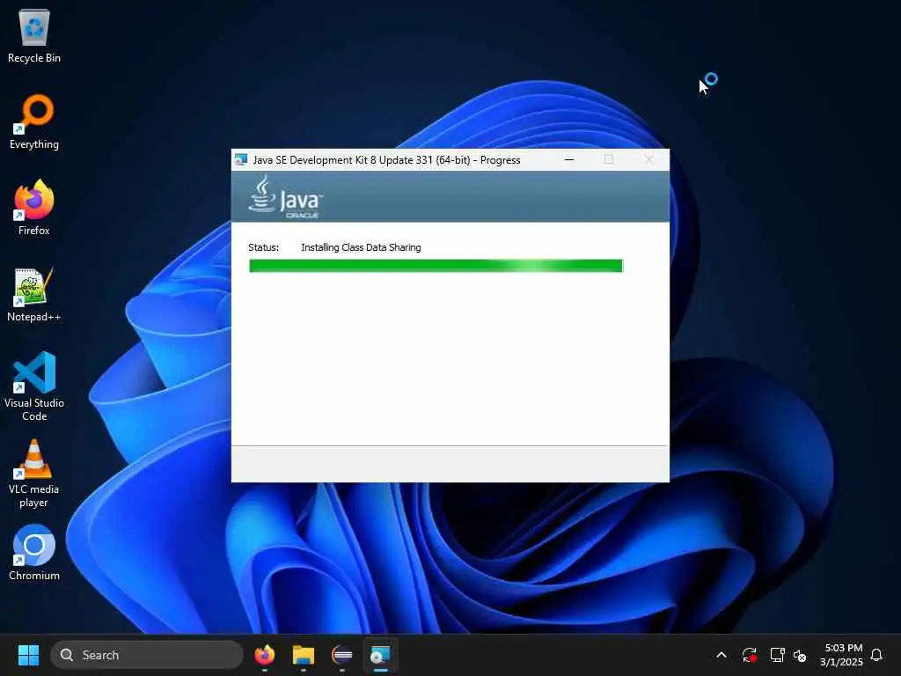Open the network tray icon
This screenshot has height=676, width=901.
point(777,655)
